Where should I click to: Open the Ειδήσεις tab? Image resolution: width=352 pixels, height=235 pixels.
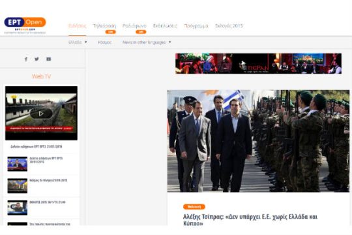pyautogui.click(x=77, y=25)
